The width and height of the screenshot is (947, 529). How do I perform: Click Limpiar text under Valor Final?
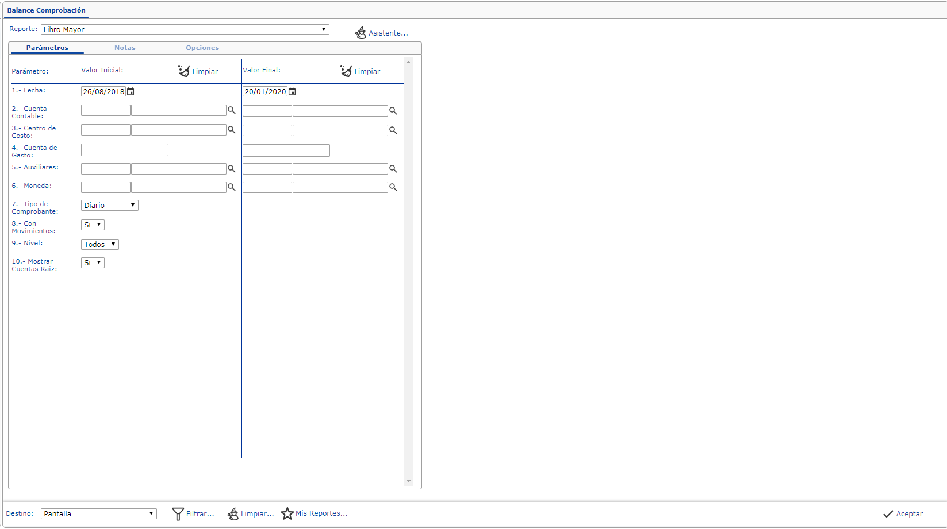click(367, 72)
